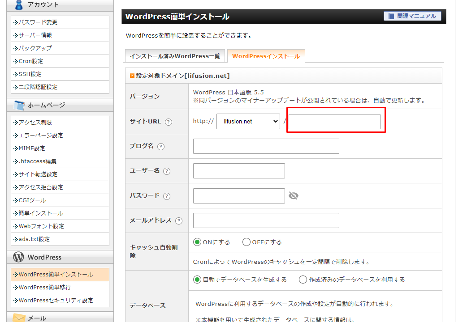The height and width of the screenshot is (322, 467).
Task: Open バックアップ in the sidebar
Action: coord(60,48)
